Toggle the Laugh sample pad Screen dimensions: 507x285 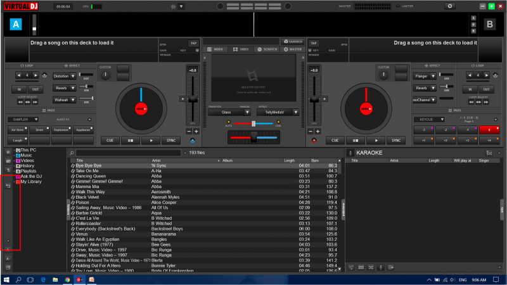click(18, 140)
